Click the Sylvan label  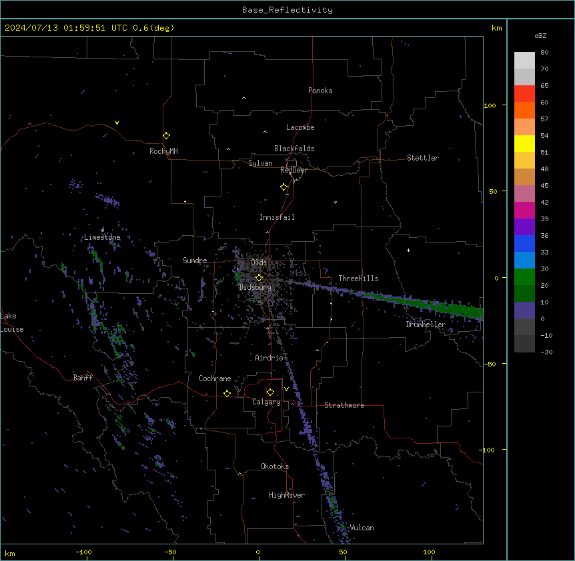[260, 163]
